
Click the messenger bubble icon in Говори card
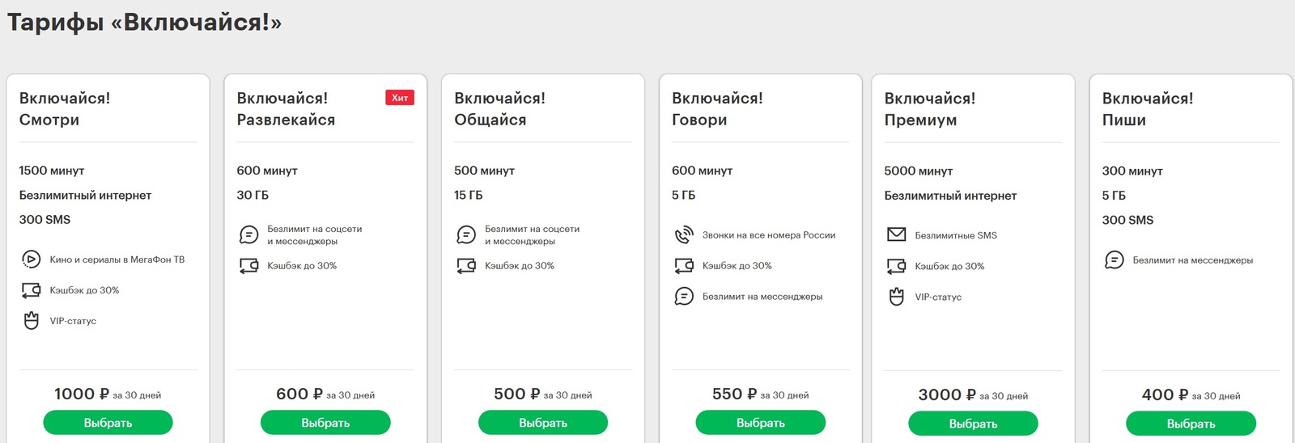[684, 297]
